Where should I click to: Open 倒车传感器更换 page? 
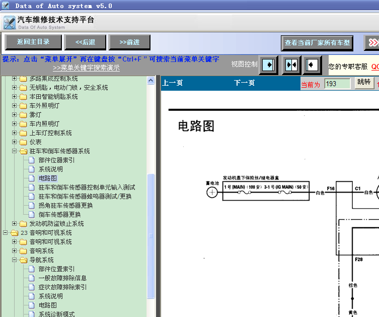click(59, 214)
